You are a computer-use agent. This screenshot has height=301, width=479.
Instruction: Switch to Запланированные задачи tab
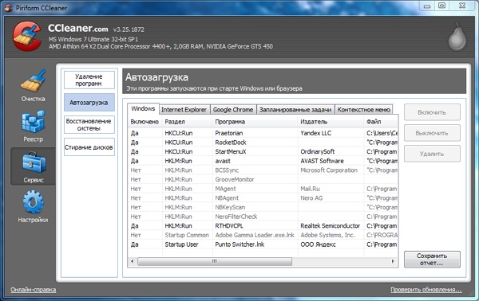coord(295,110)
